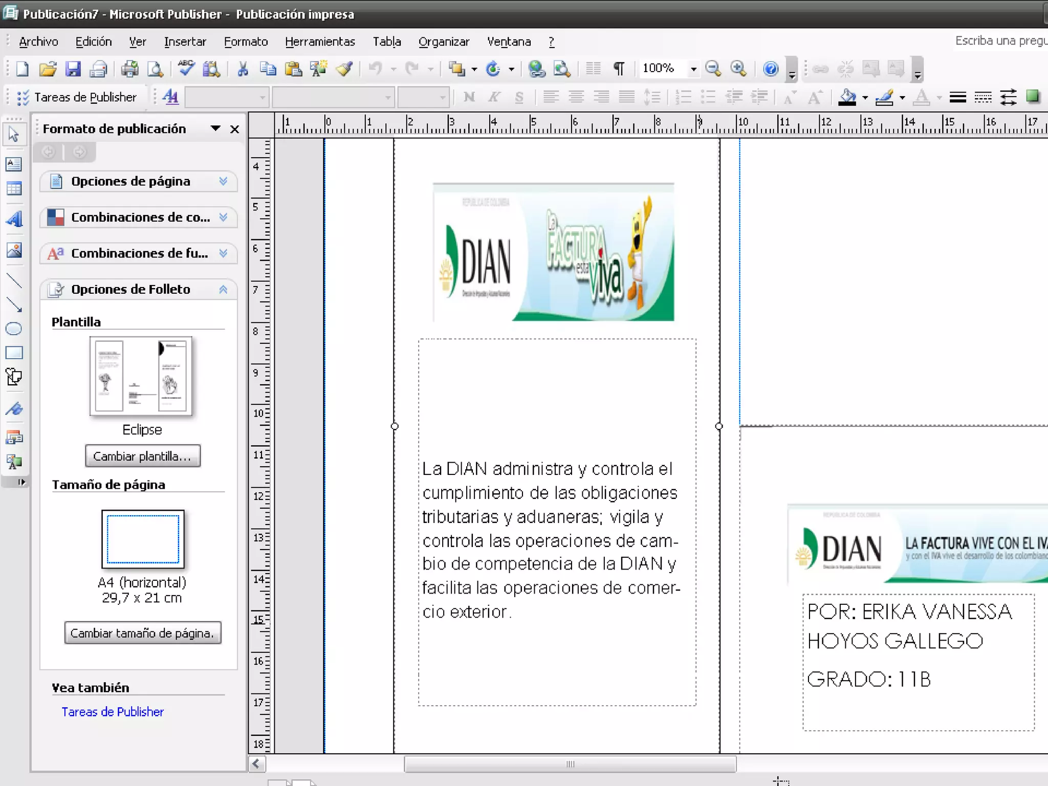The image size is (1048, 786).
Task: Click the Save disk icon
Action: click(73, 69)
